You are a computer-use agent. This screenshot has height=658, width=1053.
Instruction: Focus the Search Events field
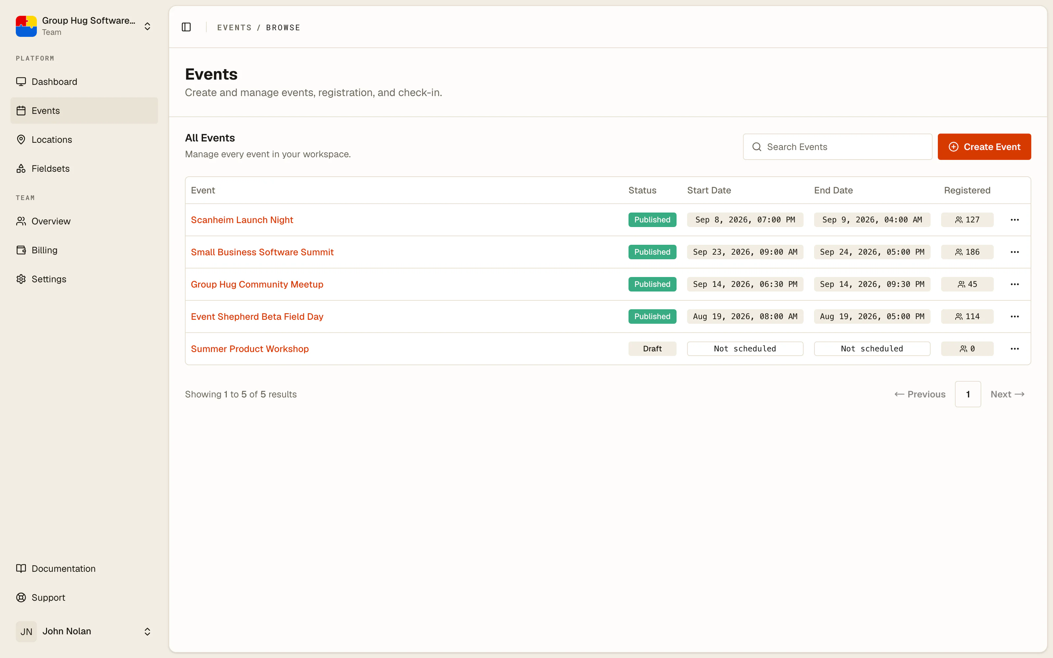(837, 147)
